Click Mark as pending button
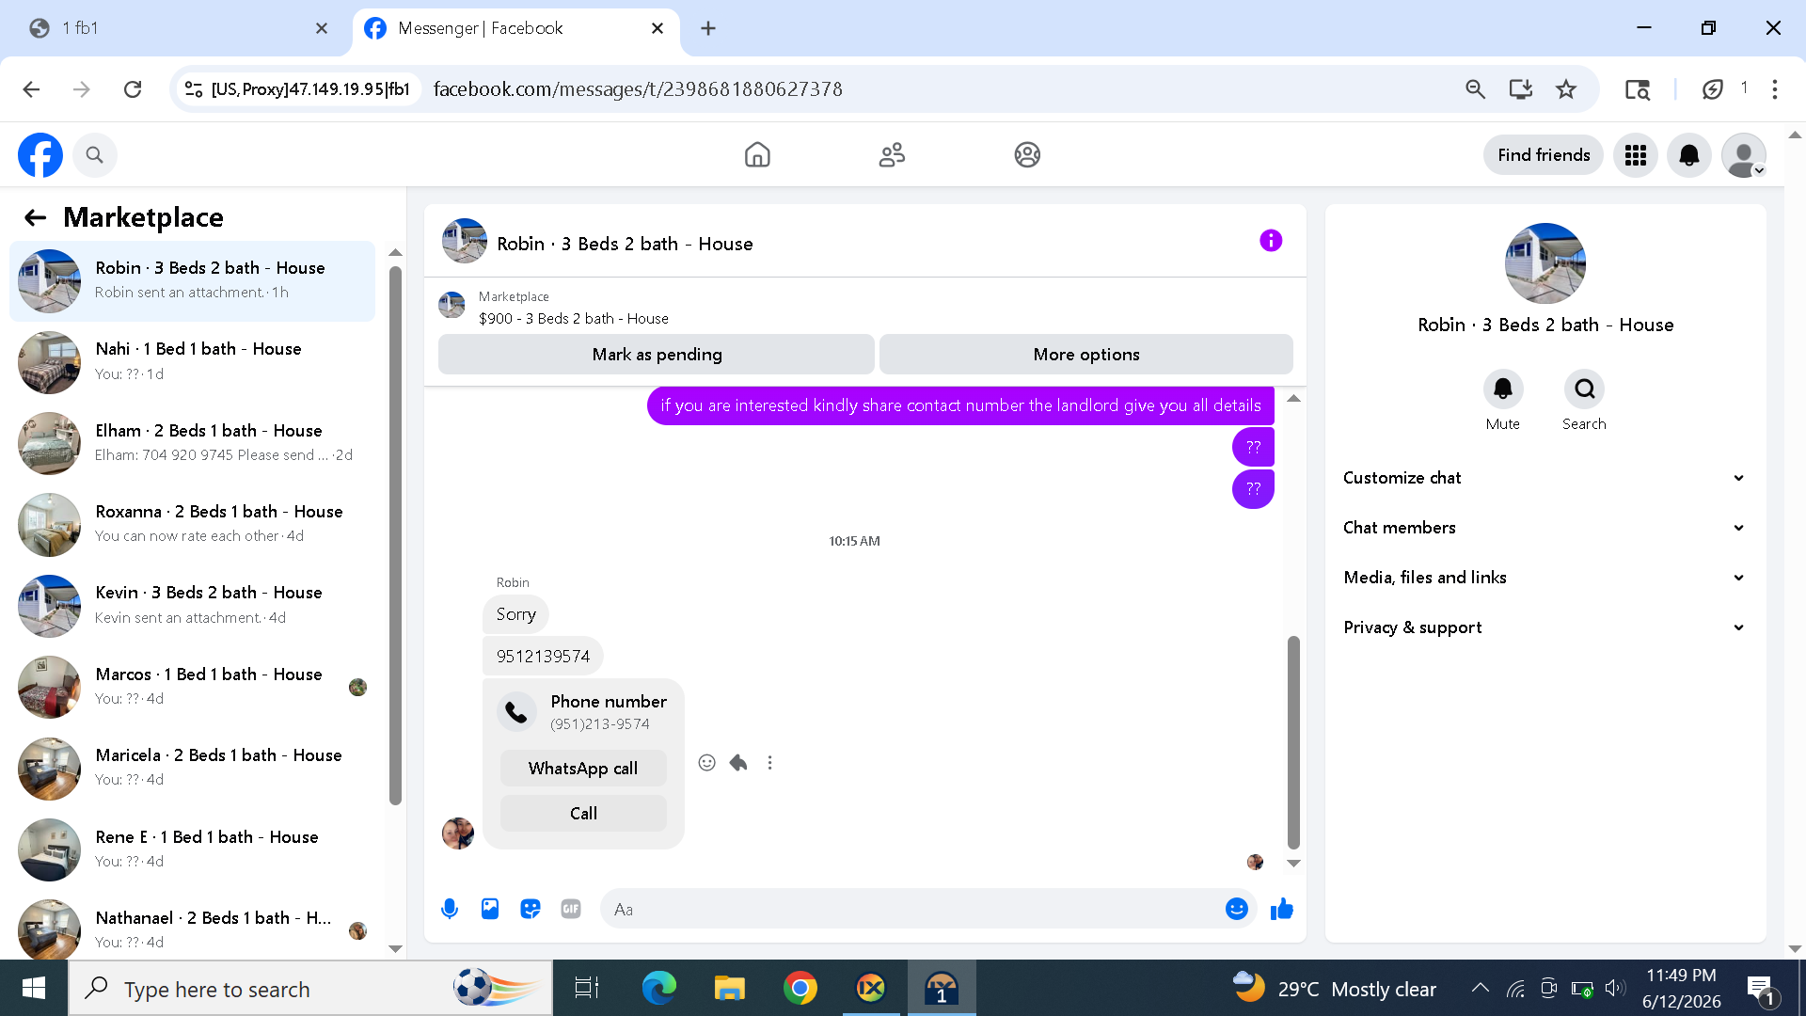 657,355
